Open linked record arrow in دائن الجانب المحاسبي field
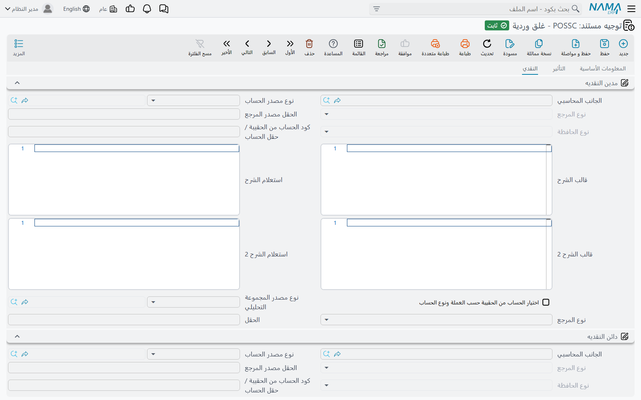Image resolution: width=641 pixels, height=400 pixels. point(337,354)
